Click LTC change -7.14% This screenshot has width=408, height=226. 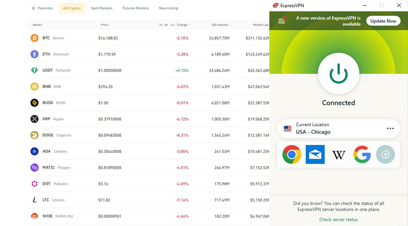coord(182,200)
